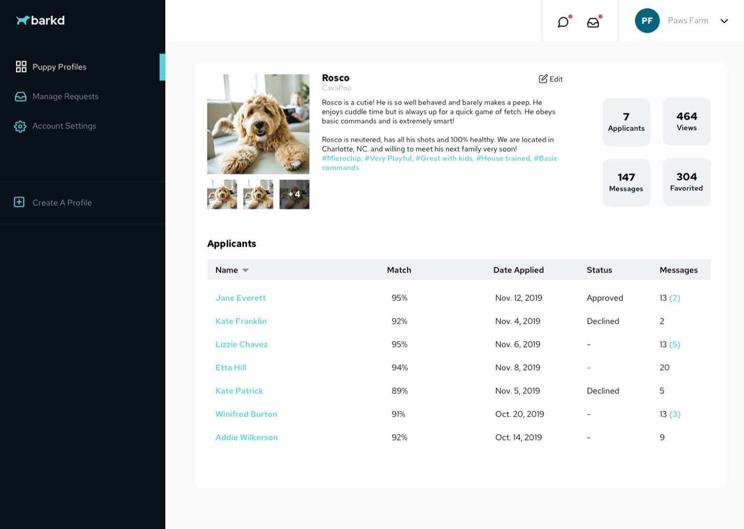Viewport: 744px width, 529px height.
Task: Open Puppy Profiles menu item
Action: (60, 67)
